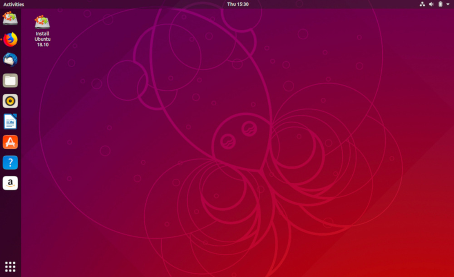Open the Activities overview
Image resolution: width=454 pixels, height=277 pixels.
[x=14, y=4]
